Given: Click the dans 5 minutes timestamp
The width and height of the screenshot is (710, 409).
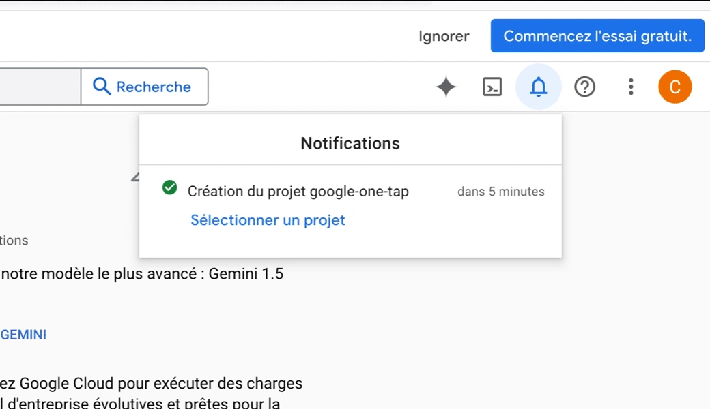Looking at the screenshot, I should [500, 192].
